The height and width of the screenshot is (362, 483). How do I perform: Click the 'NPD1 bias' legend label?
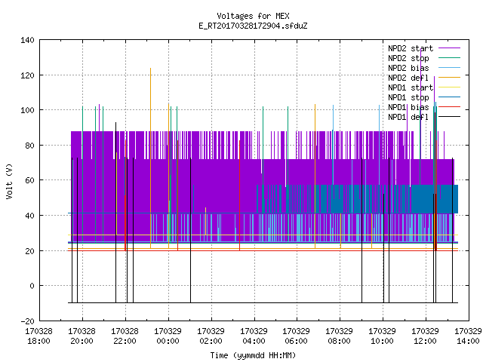tap(408, 107)
